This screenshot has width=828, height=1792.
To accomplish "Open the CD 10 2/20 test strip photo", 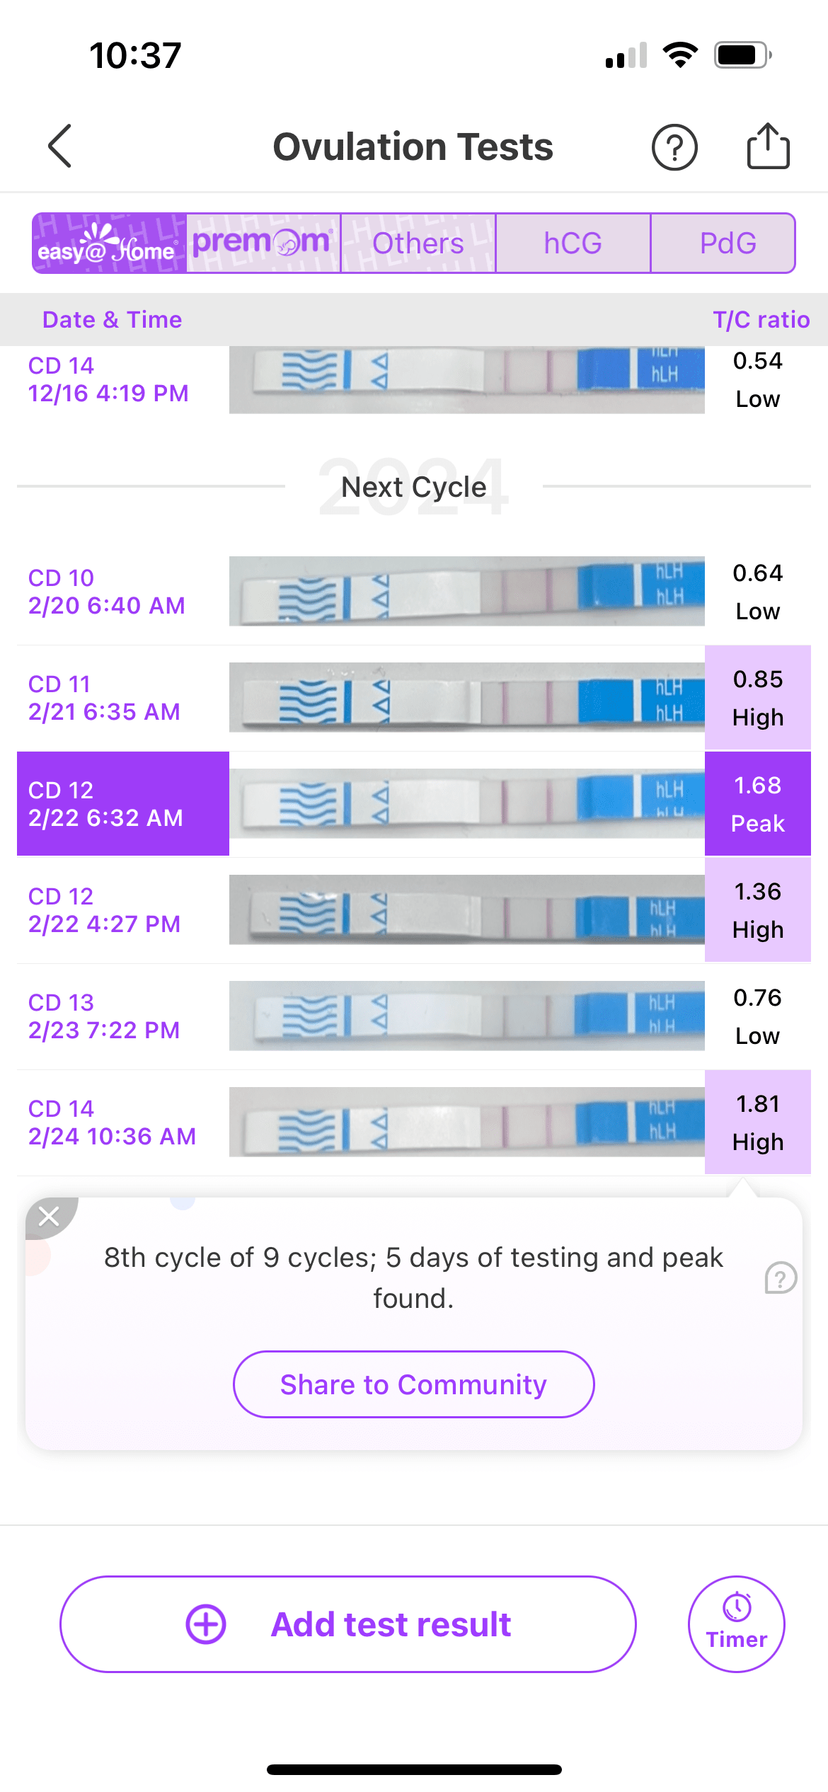I will coord(466,591).
